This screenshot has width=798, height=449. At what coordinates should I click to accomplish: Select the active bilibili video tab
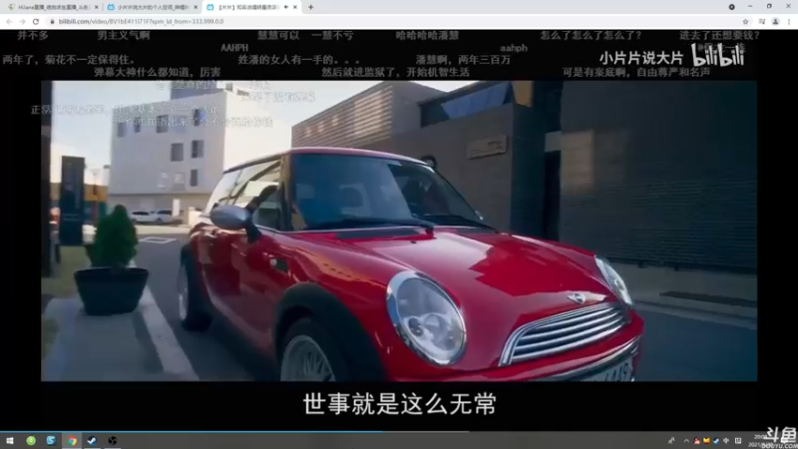pos(252,7)
